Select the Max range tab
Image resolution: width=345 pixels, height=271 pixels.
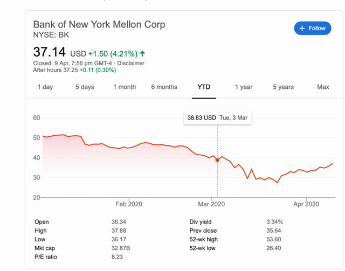pos(323,87)
